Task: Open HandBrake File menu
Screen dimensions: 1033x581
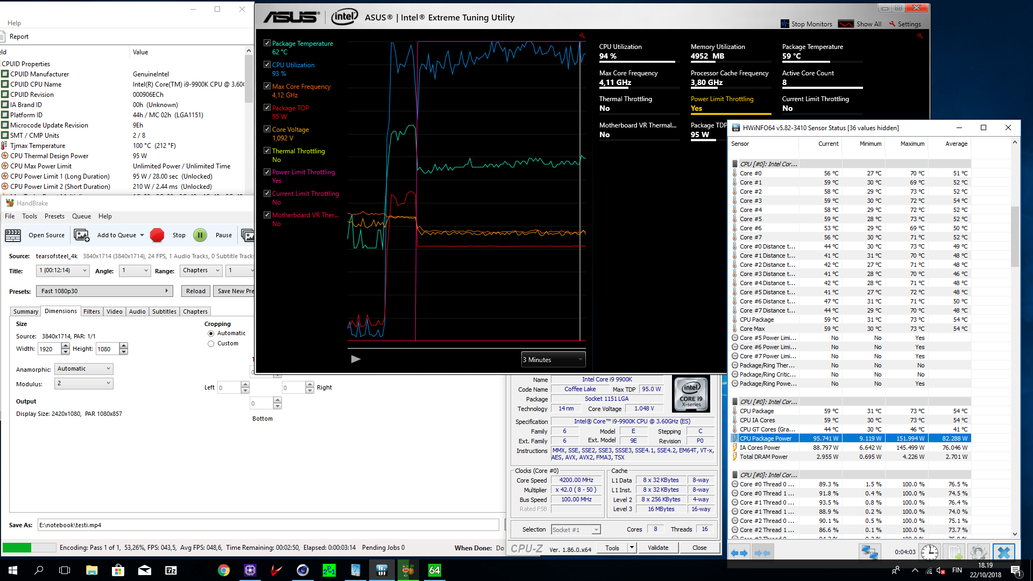Action: click(10, 216)
